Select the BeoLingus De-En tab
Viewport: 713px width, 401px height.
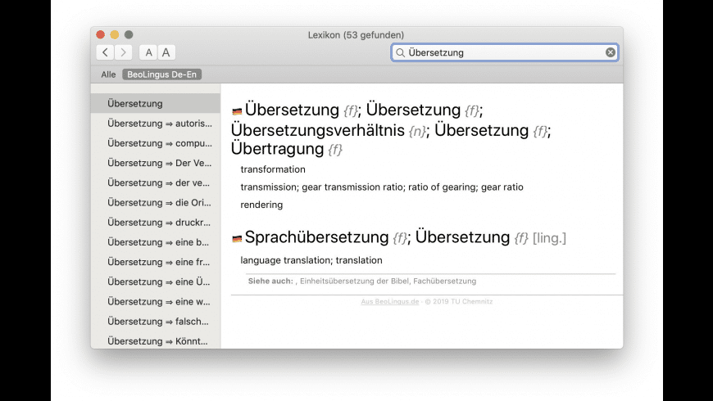(161, 74)
